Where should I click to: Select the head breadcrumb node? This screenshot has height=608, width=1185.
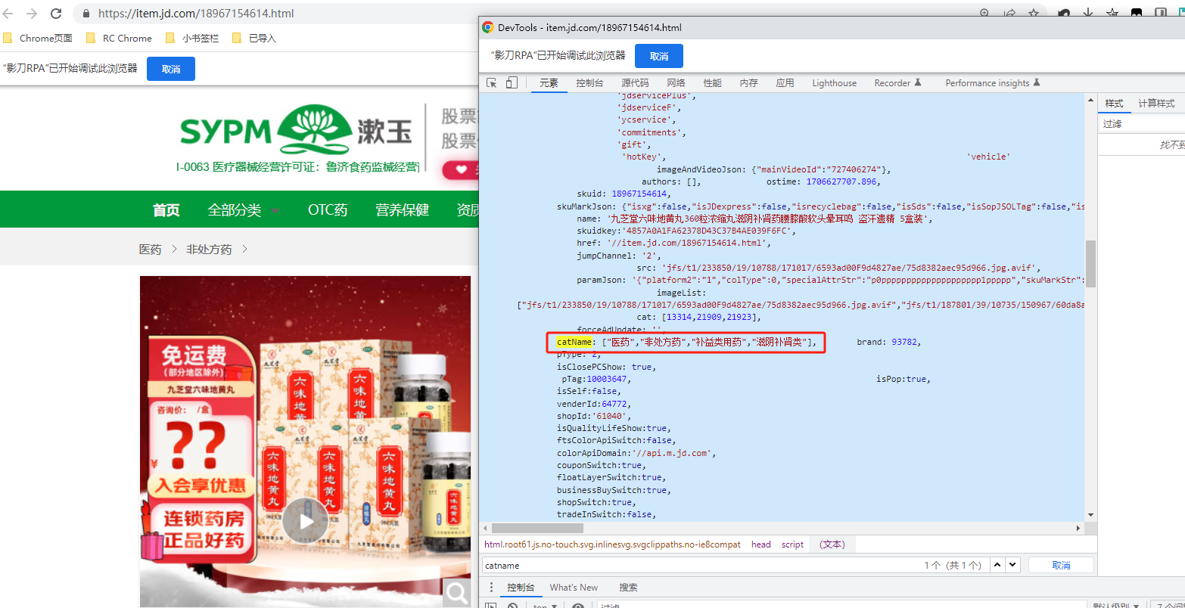tap(761, 544)
